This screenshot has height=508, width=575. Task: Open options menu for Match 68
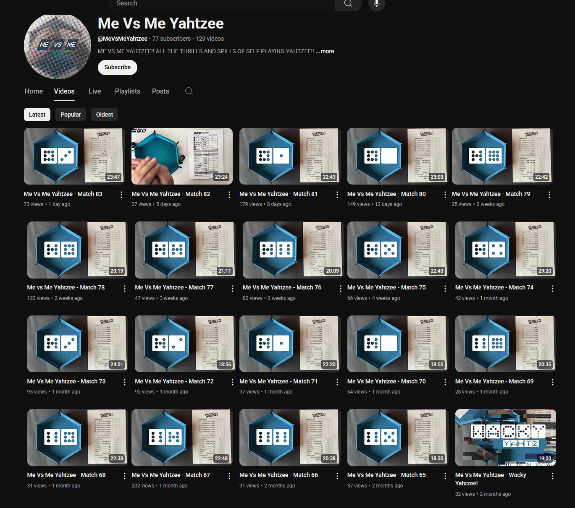coord(125,476)
